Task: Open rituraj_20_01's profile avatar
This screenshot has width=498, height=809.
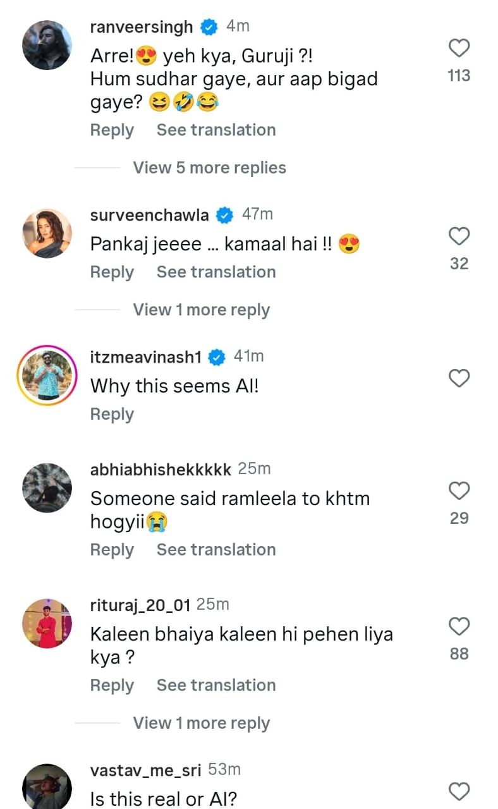Action: (x=47, y=623)
